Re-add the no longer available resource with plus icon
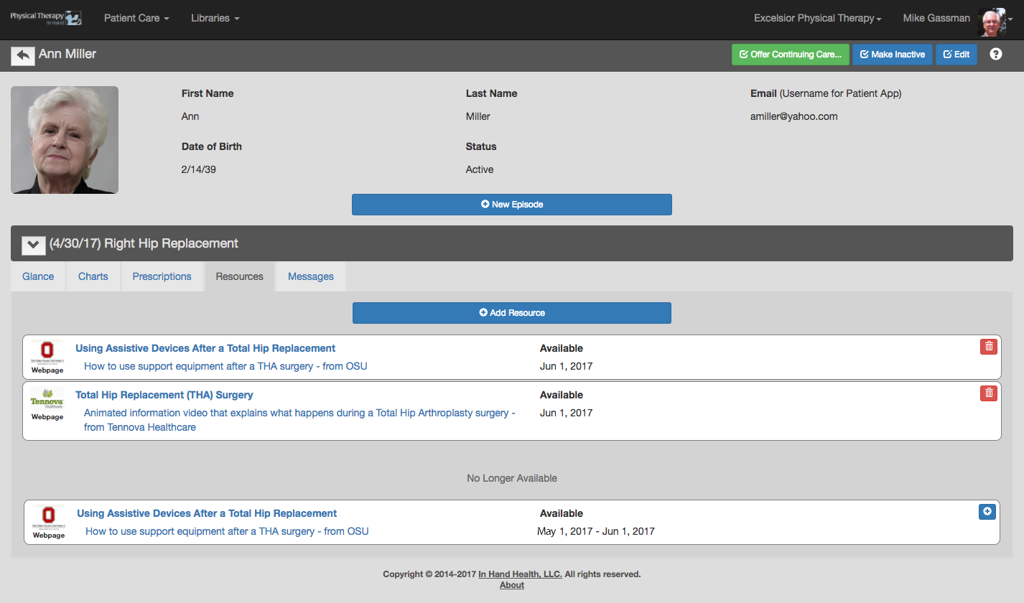The height and width of the screenshot is (603, 1024). pyautogui.click(x=987, y=512)
